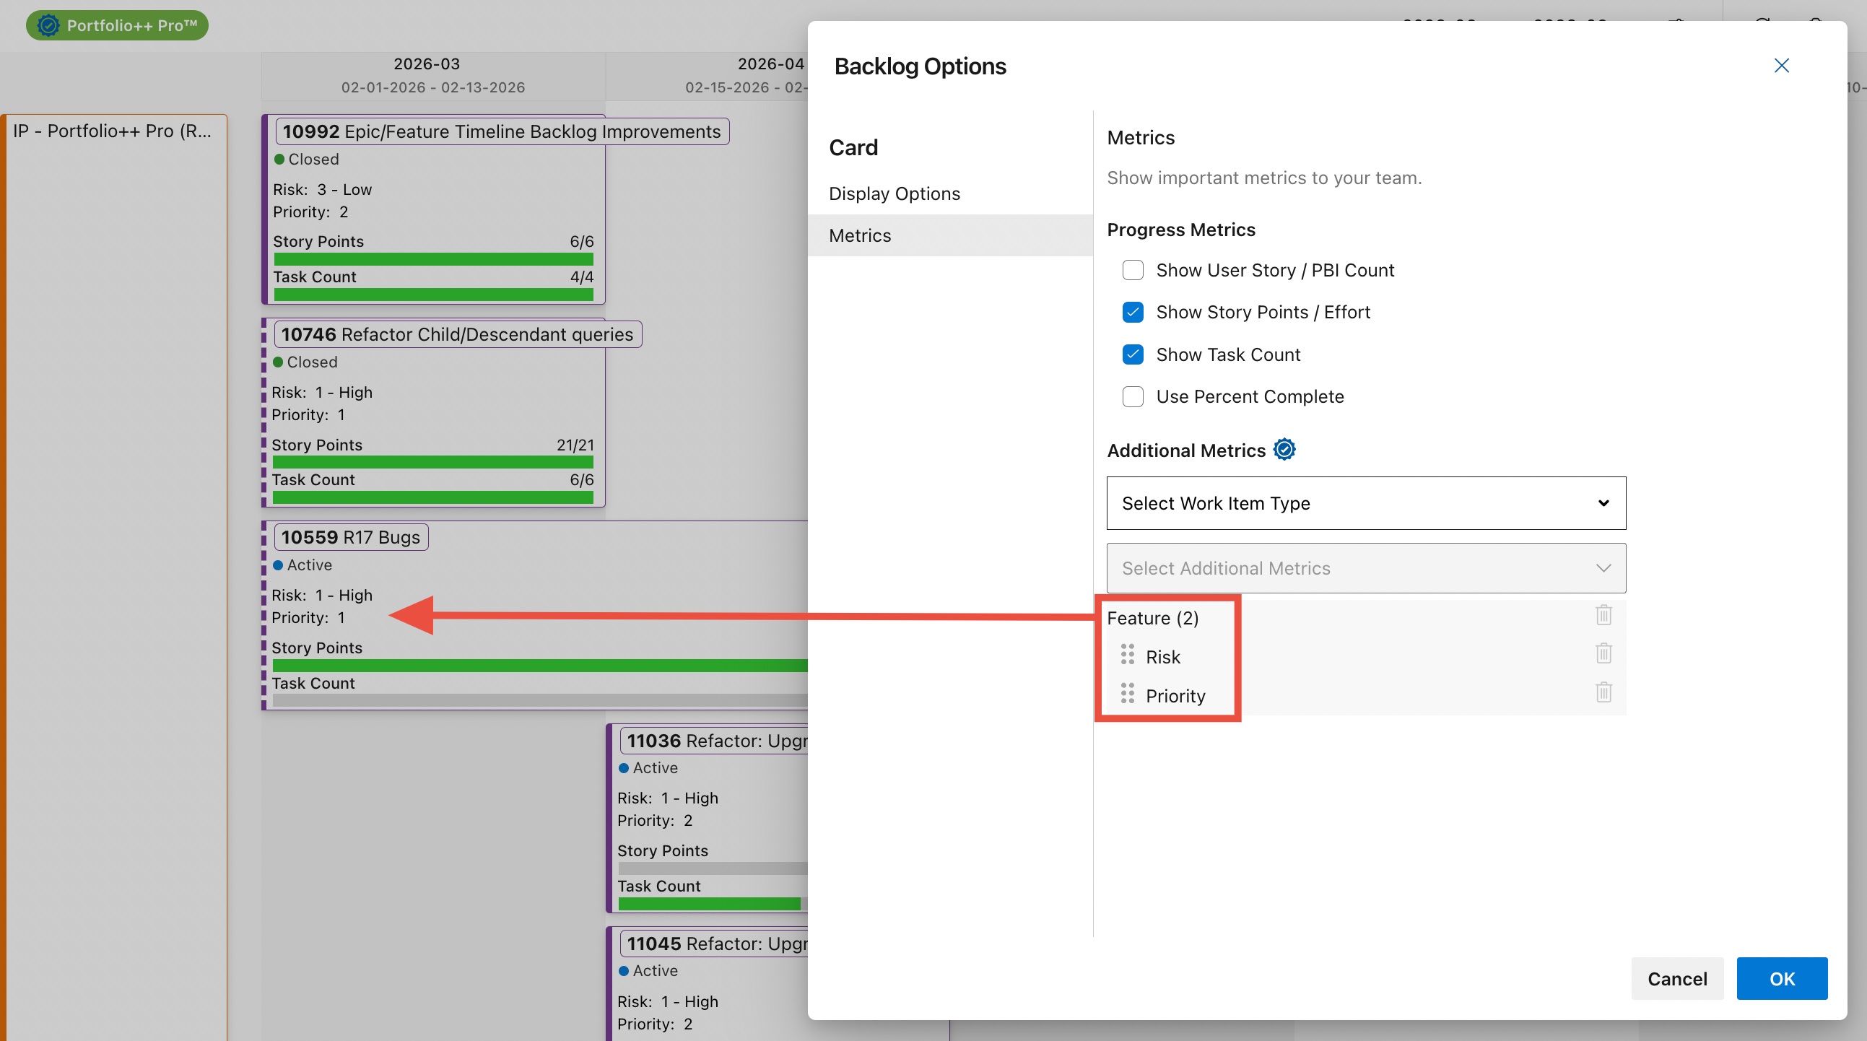
Task: Grab the Priority drag handle
Action: (x=1127, y=694)
